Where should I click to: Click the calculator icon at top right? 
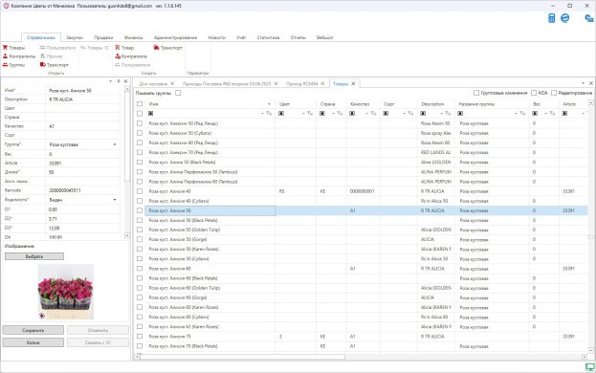[552, 18]
